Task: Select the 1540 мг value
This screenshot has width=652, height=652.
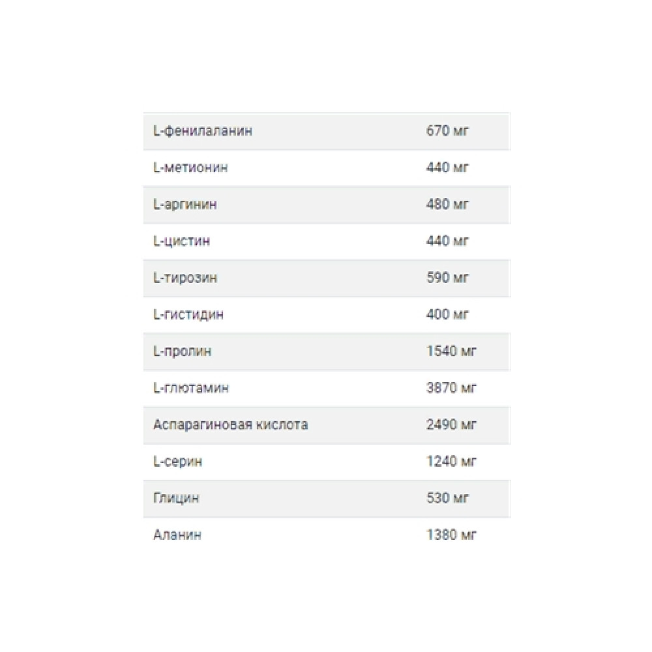Action: point(452,351)
